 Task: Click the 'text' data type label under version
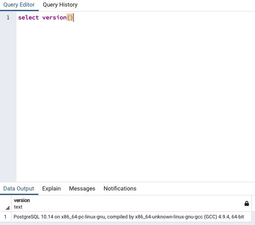pyautogui.click(x=18, y=207)
